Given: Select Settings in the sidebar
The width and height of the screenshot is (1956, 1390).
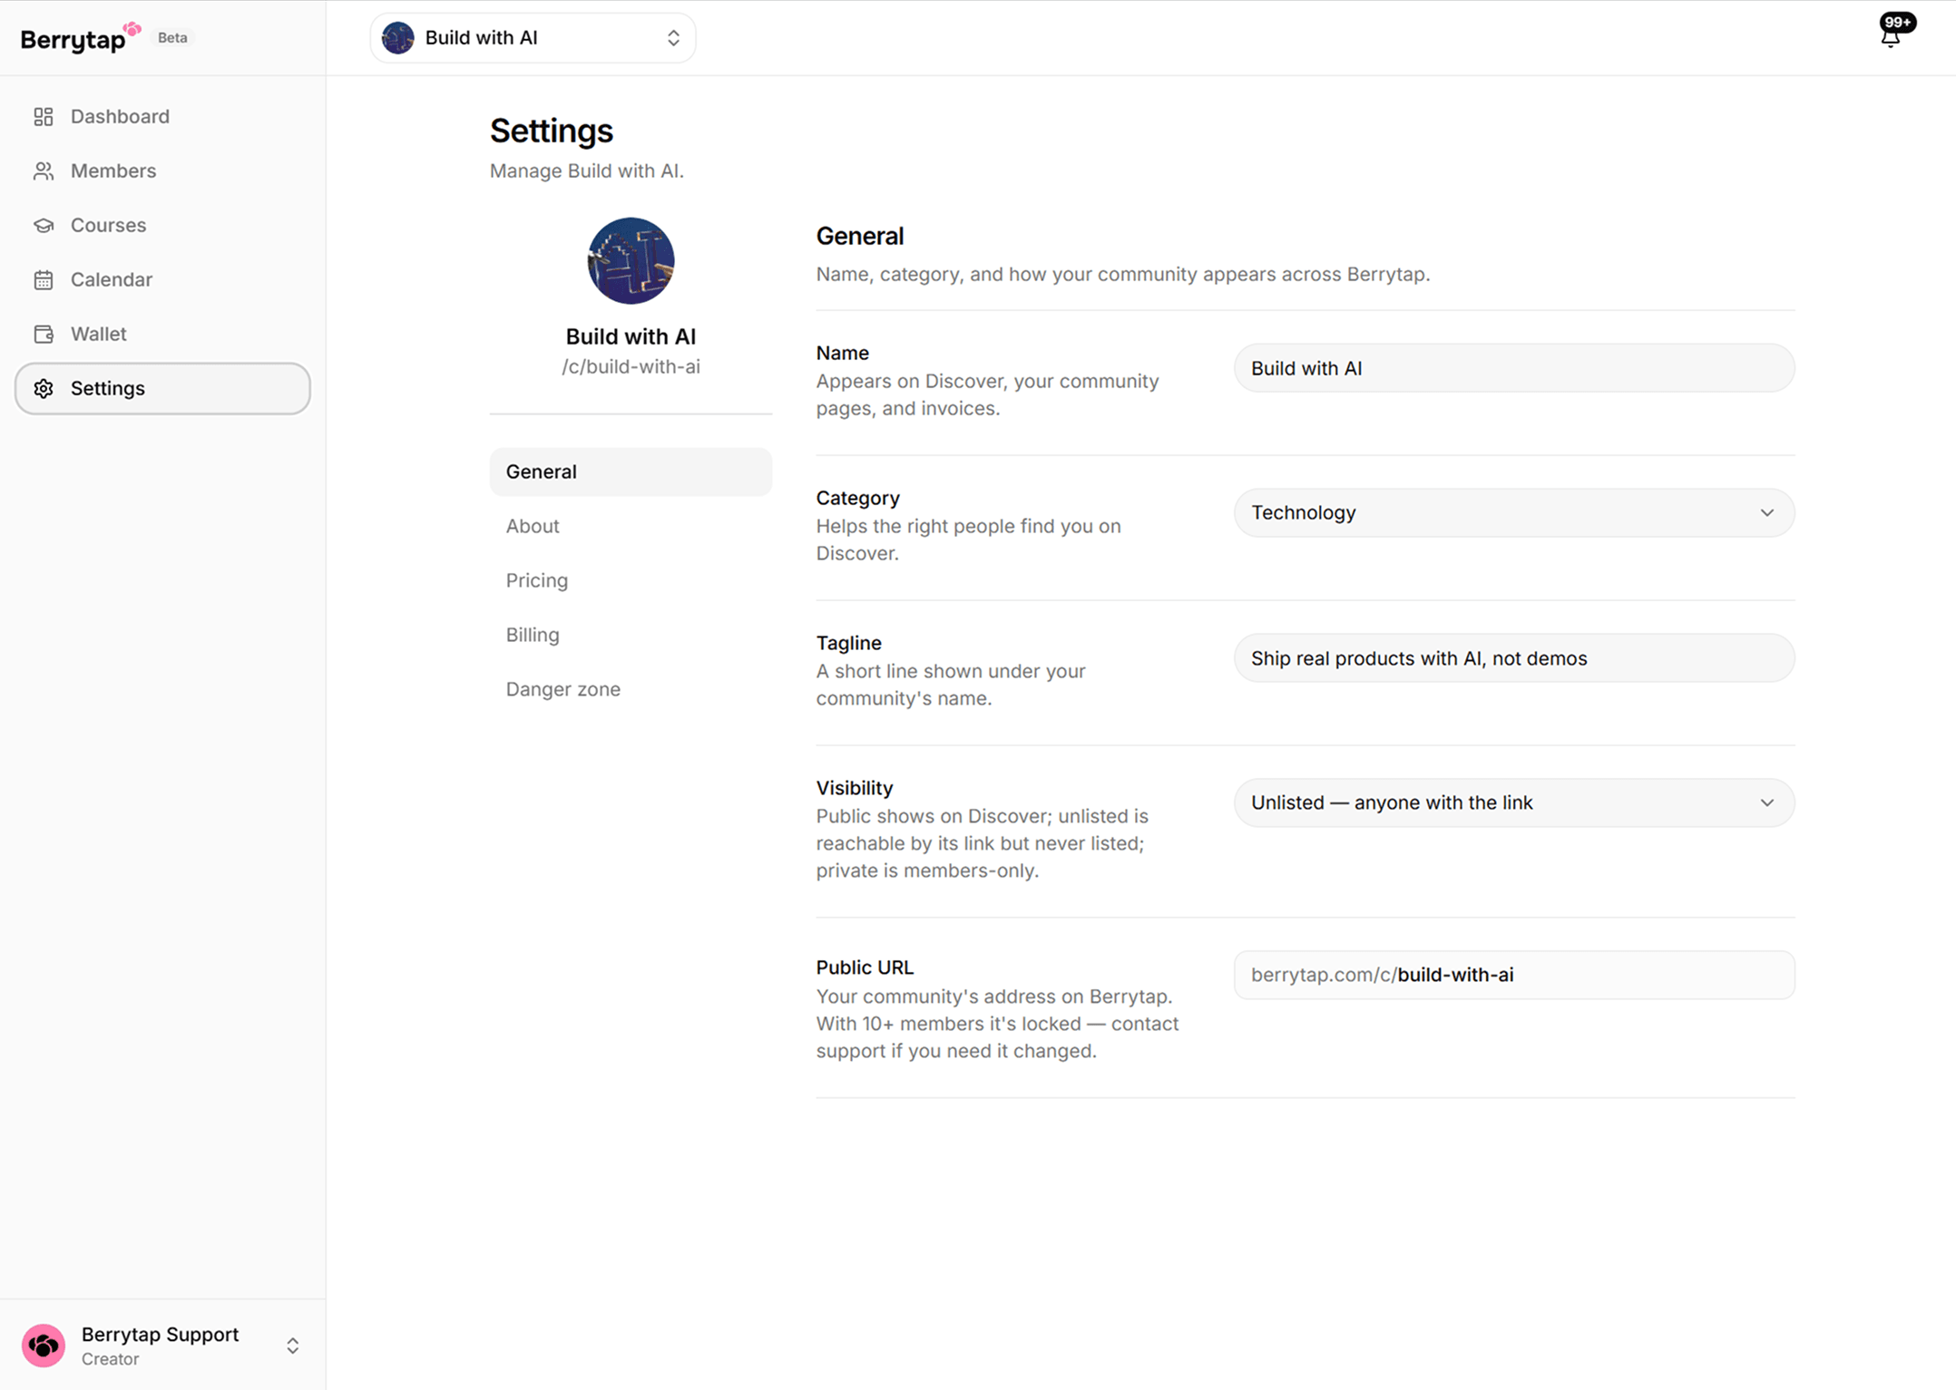Looking at the screenshot, I should (162, 389).
